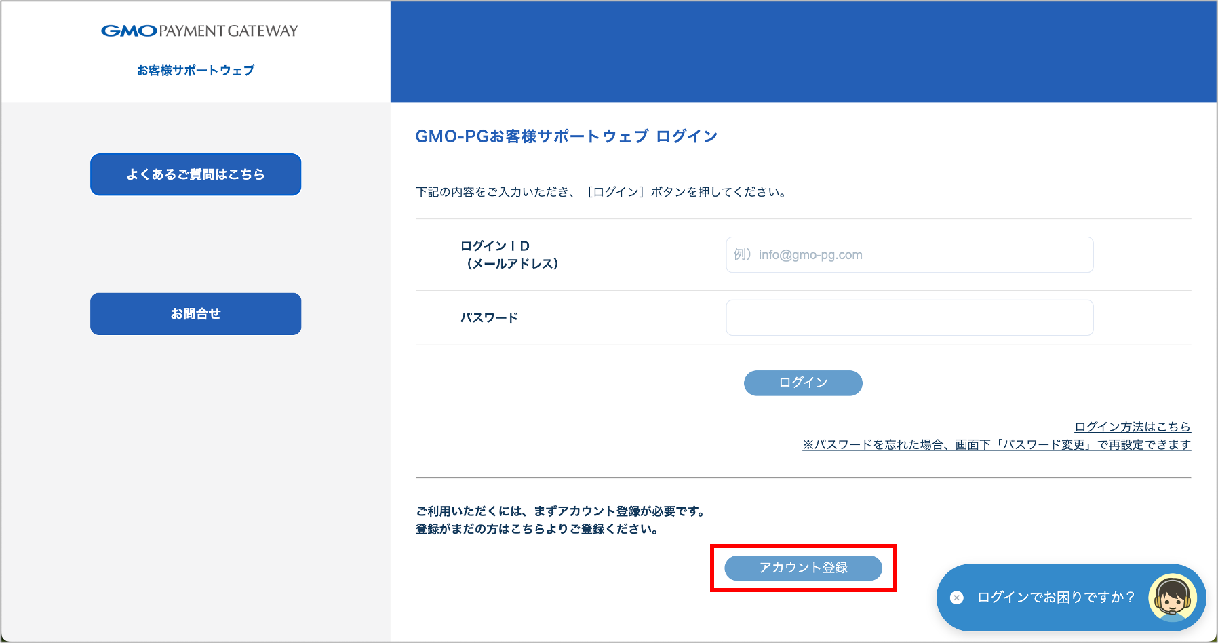Focus the ログインID email address field
The image size is (1218, 643).
pos(909,255)
